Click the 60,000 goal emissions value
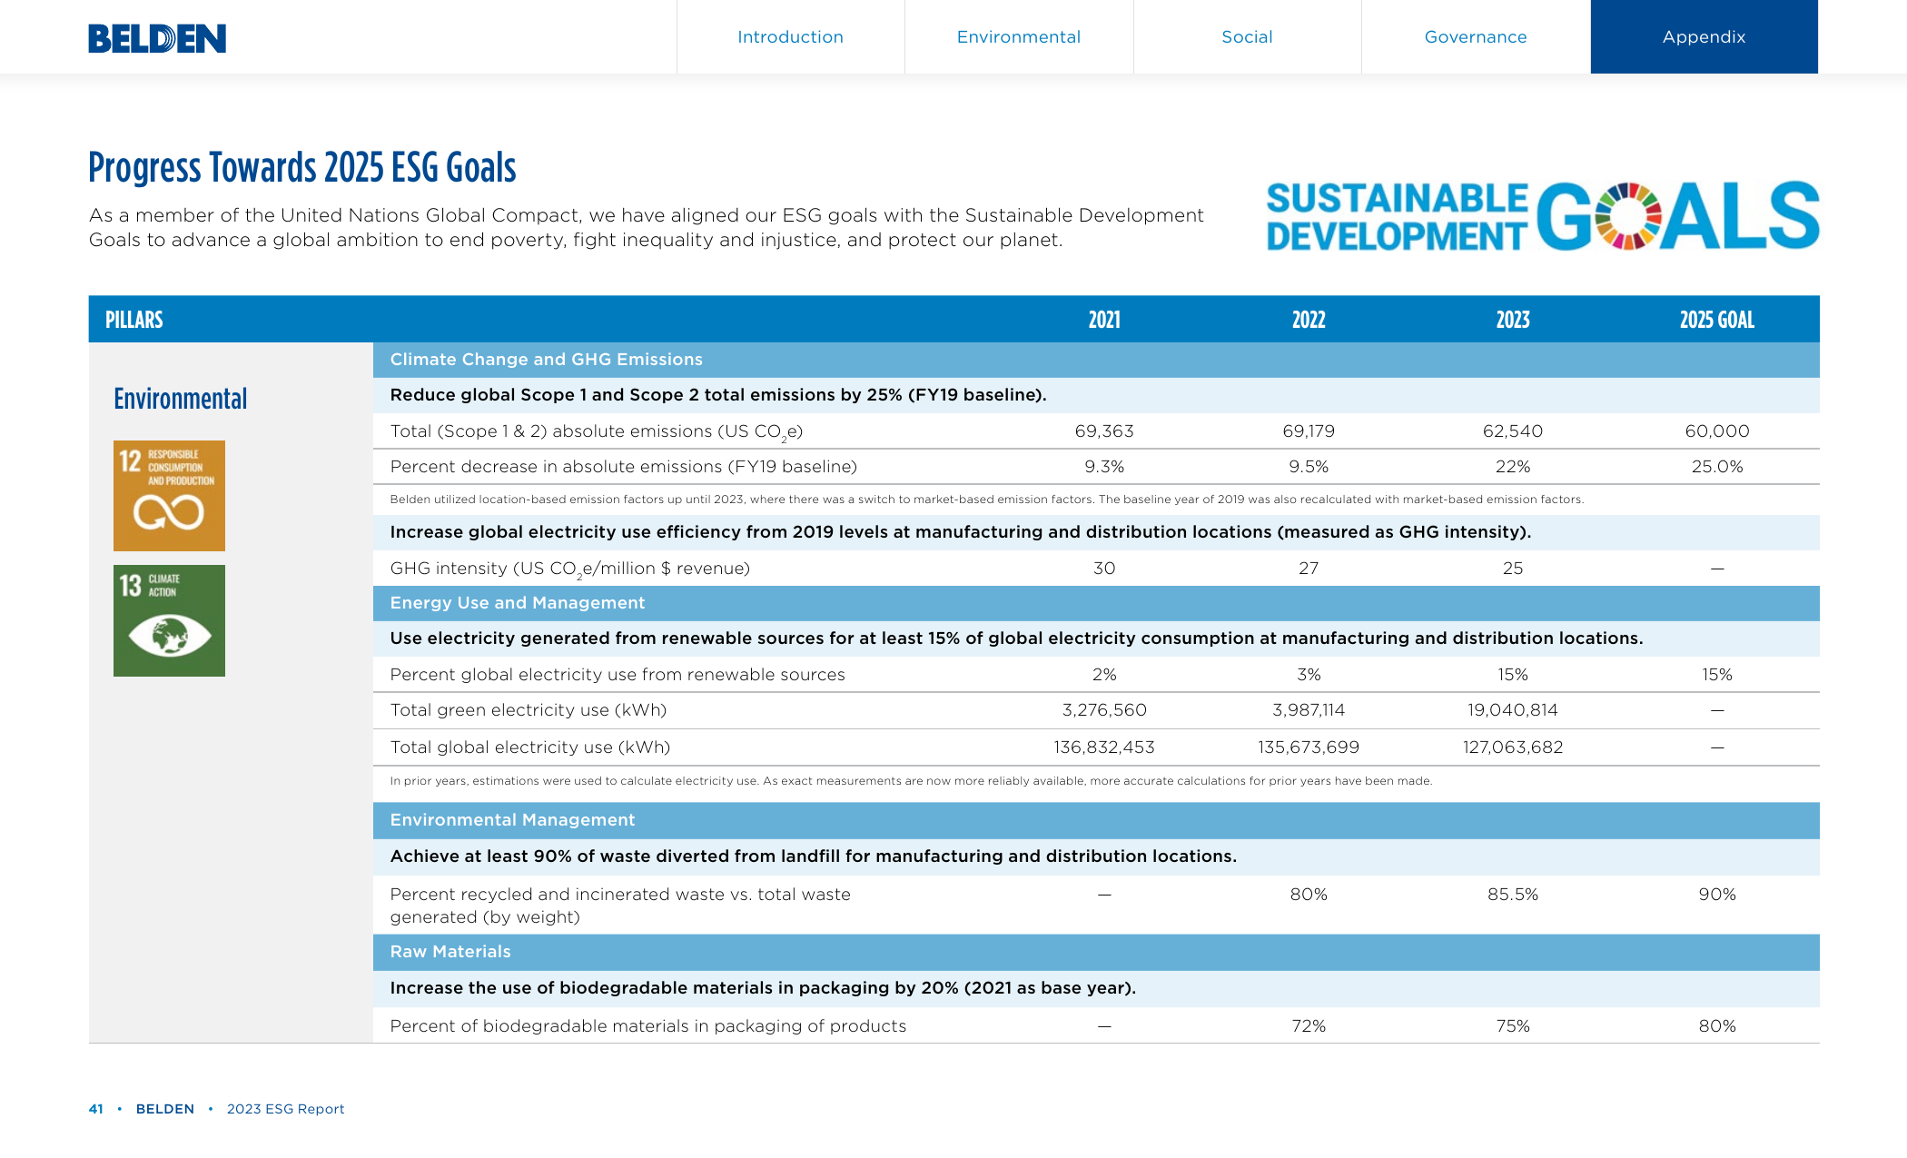The image size is (1907, 1158). pyautogui.click(x=1717, y=431)
